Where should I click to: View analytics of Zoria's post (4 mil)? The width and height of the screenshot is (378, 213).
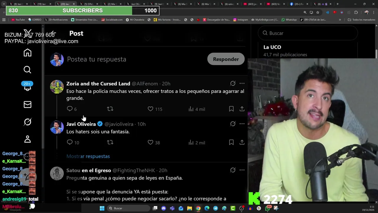pos(197,109)
